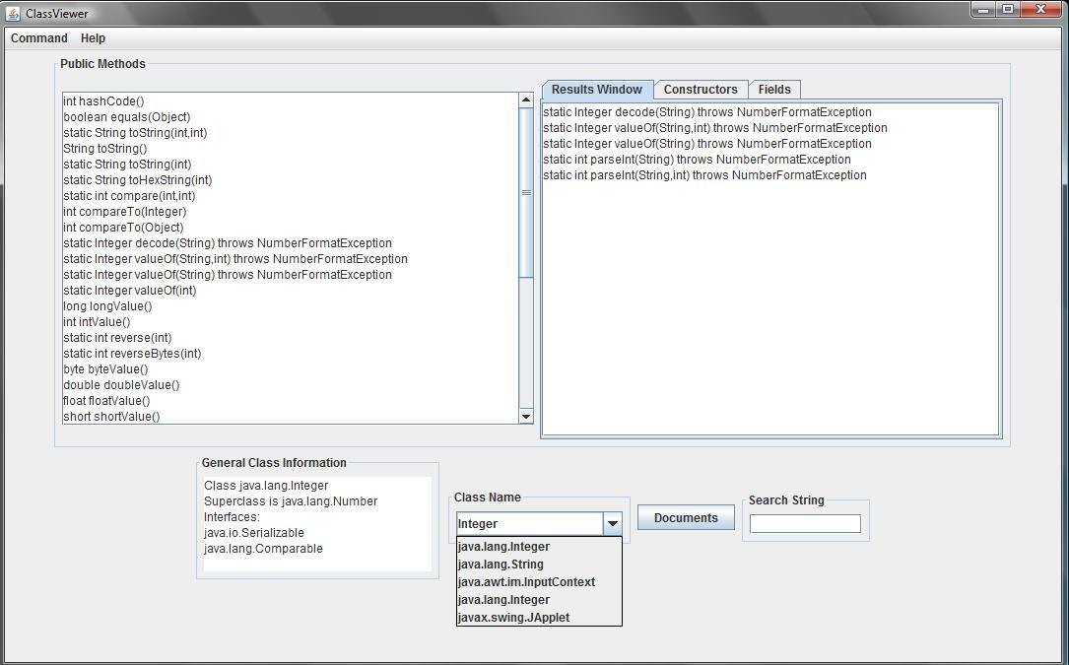1069x665 pixels.
Task: Open the Help menu
Action: pyautogui.click(x=93, y=37)
